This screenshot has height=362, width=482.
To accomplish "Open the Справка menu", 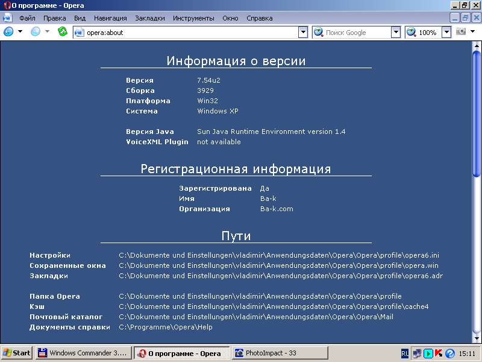I will (x=260, y=18).
